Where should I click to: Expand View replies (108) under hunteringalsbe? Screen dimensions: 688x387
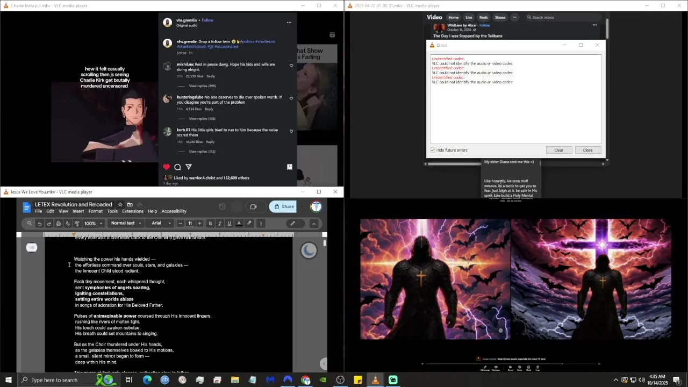tap(202, 119)
